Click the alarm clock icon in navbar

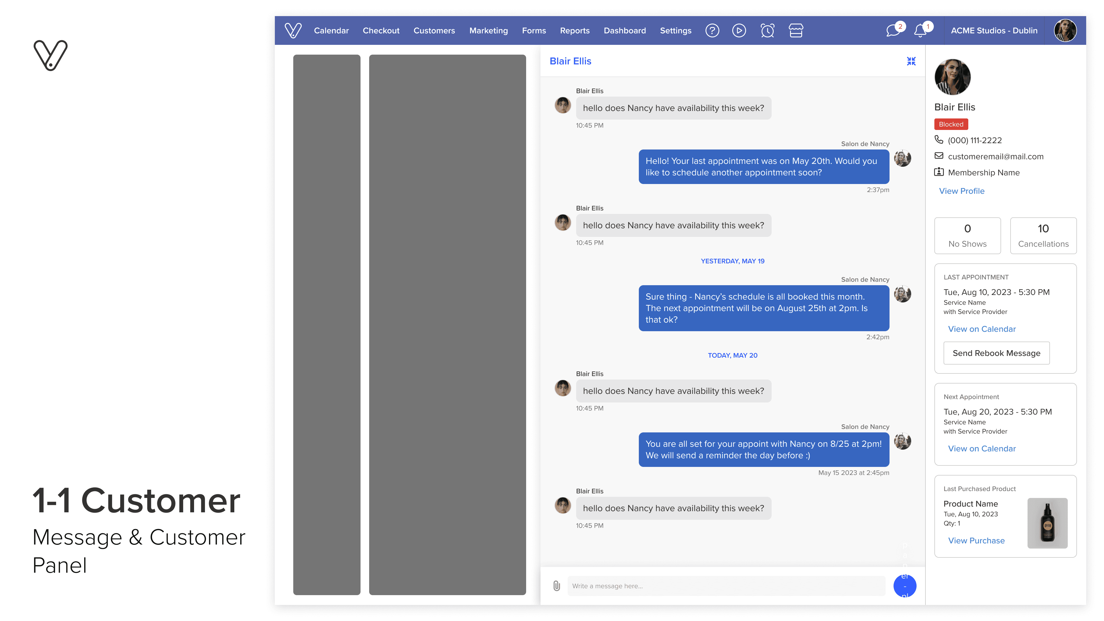pyautogui.click(x=767, y=30)
